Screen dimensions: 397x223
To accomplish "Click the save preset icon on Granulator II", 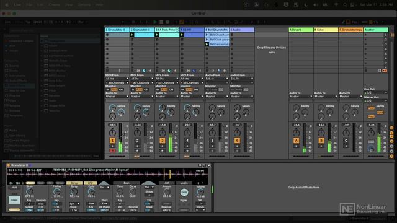I will point(208,165).
